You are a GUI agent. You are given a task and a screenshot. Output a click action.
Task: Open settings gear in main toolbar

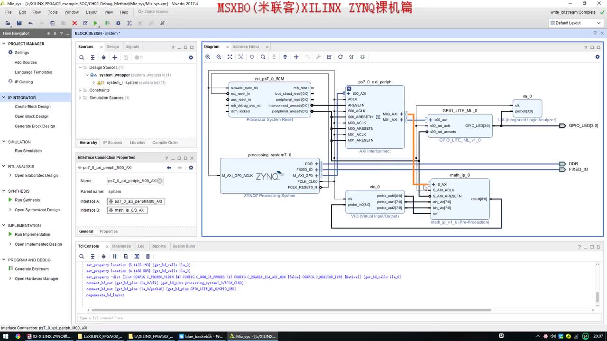118,23
